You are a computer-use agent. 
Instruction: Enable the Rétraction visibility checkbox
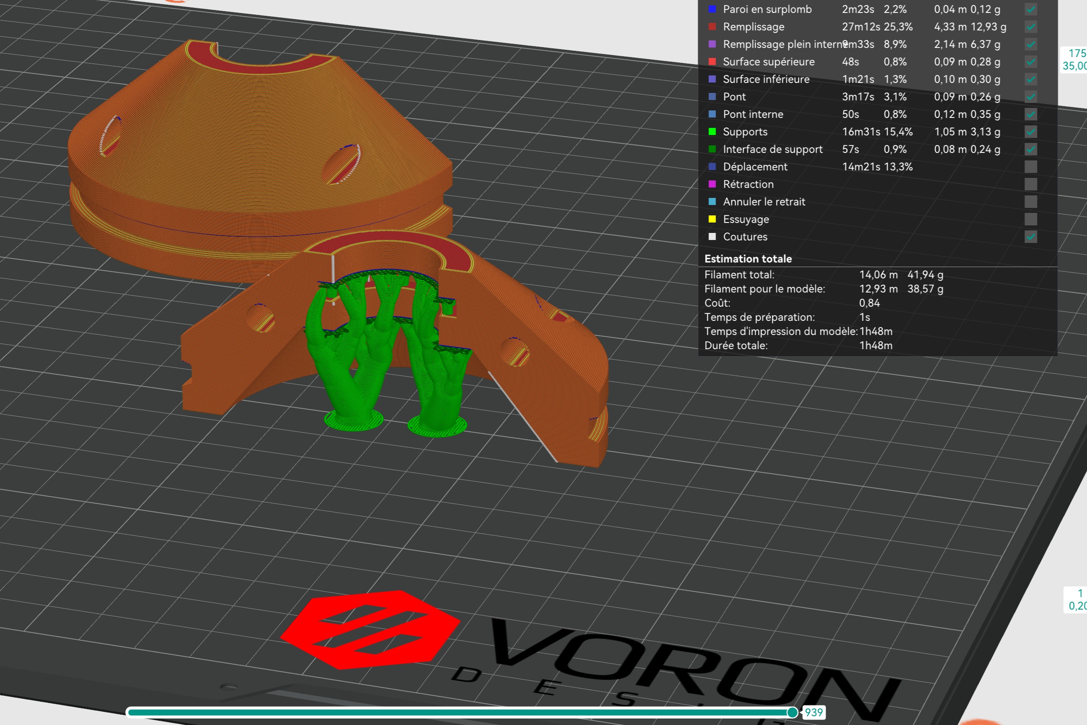click(1031, 185)
